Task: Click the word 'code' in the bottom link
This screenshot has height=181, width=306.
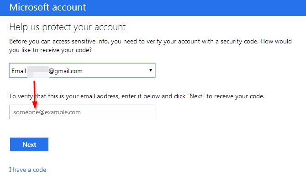Action: click(39, 170)
